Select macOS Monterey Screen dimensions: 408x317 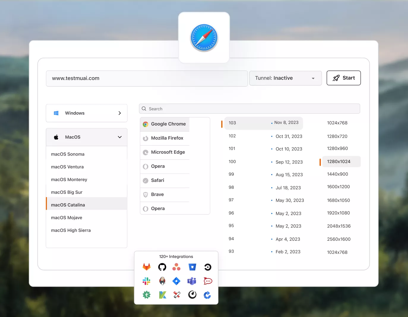87,180
